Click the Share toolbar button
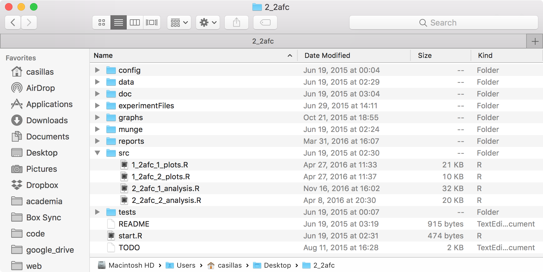 237,22
